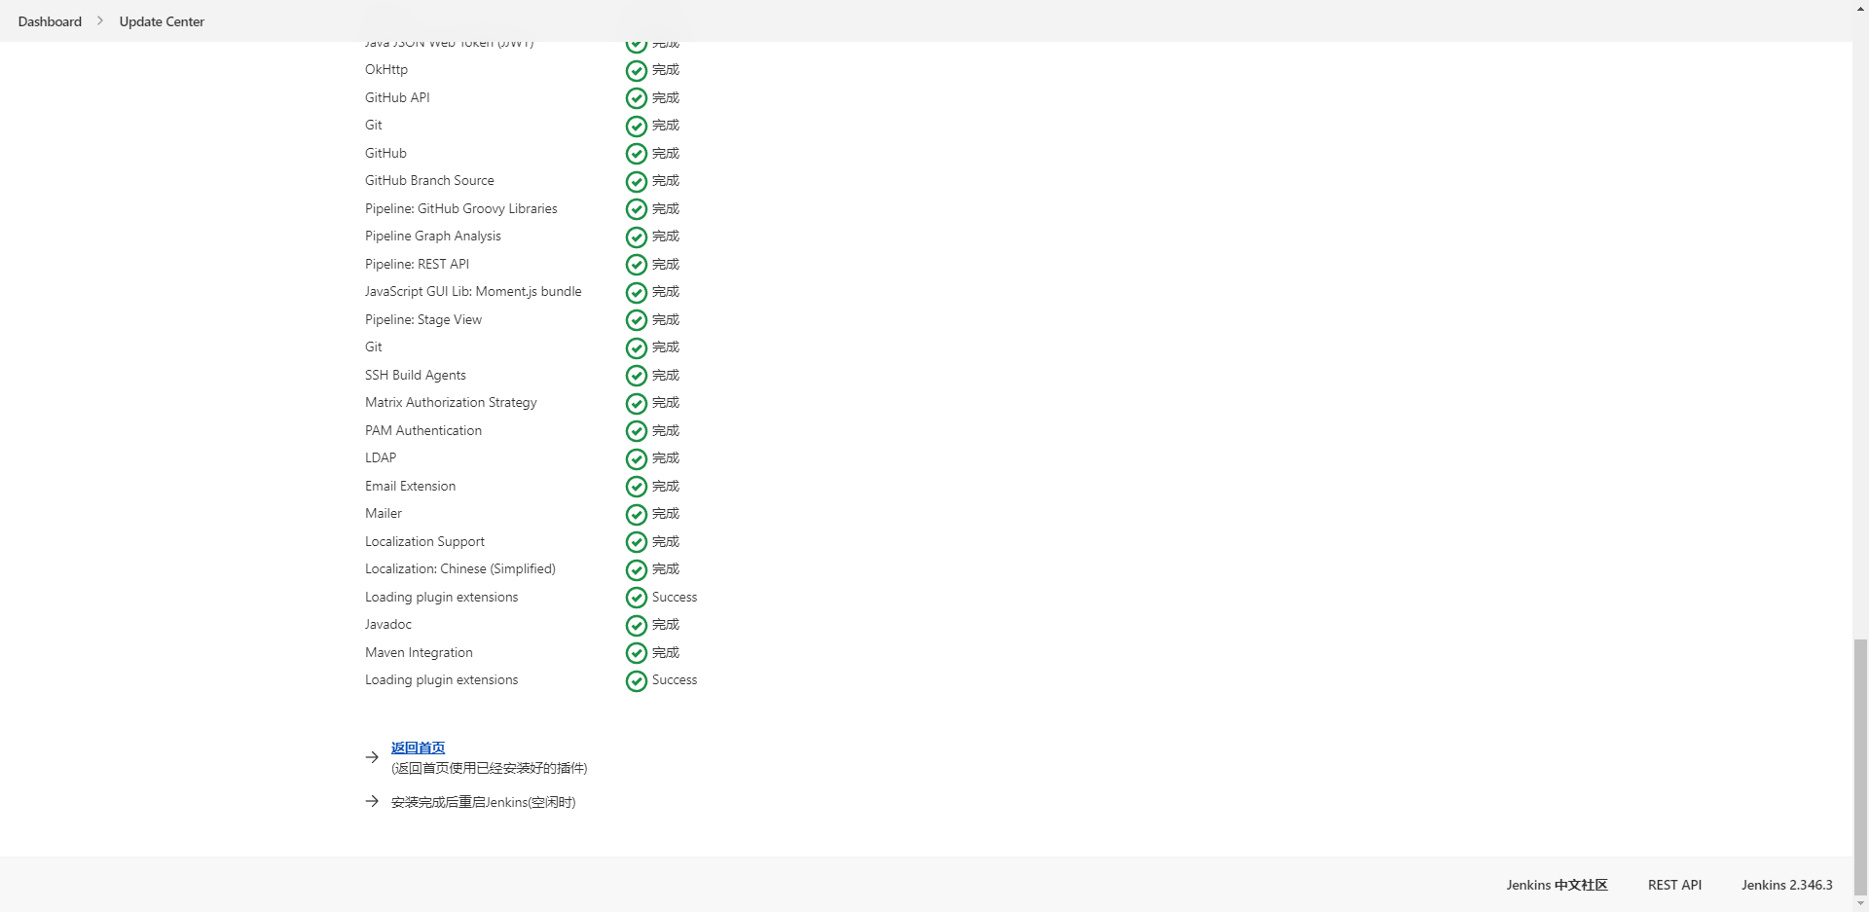Click the Pipeline: REST API text
The width and height of the screenshot is (1869, 912).
(417, 264)
